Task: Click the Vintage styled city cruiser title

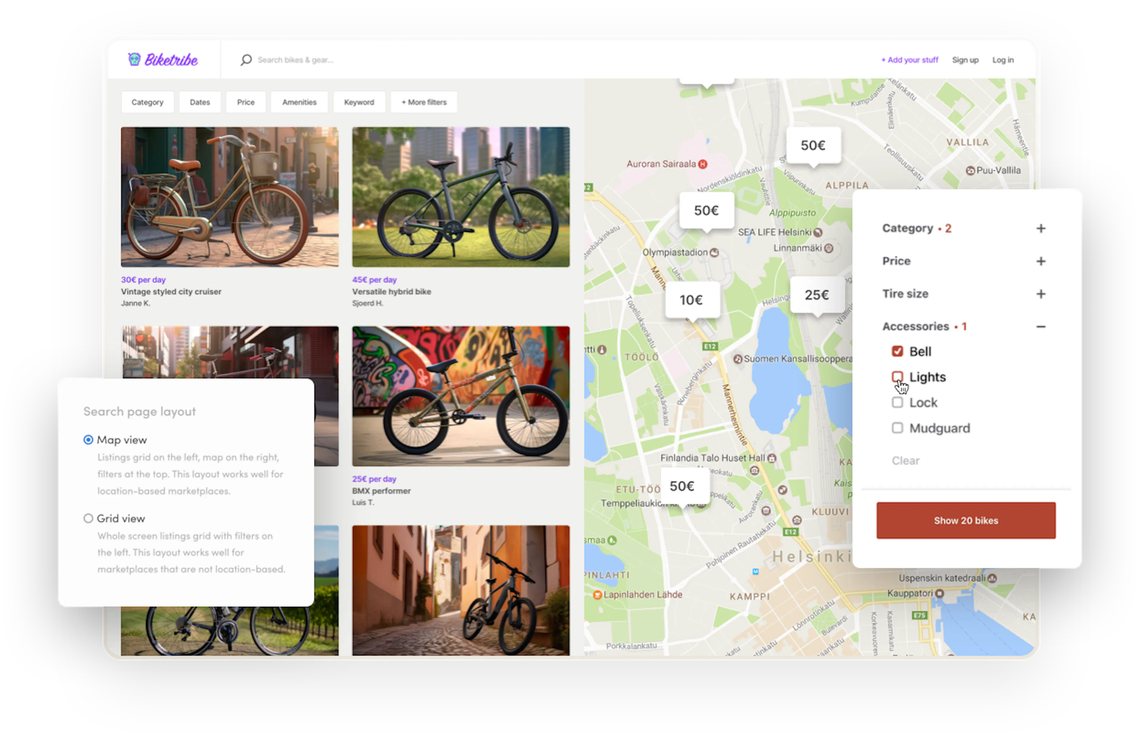Action: tap(171, 292)
